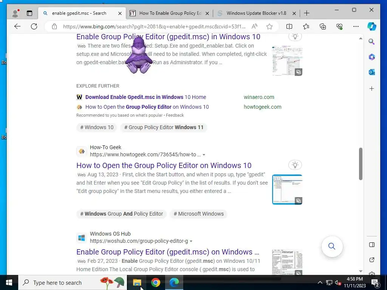View site information lock icon
This screenshot has width=387, height=290.
tap(54, 26)
